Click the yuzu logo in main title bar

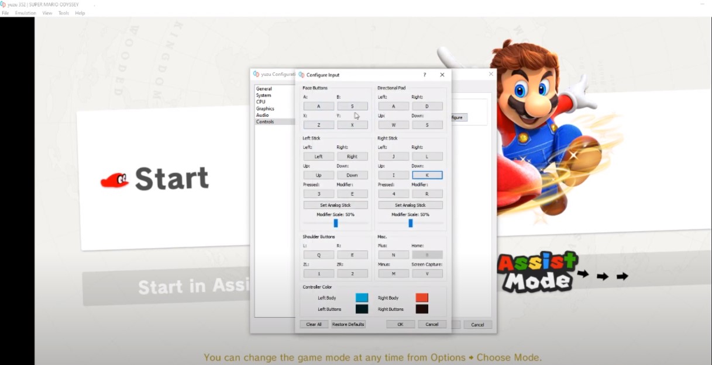point(3,4)
